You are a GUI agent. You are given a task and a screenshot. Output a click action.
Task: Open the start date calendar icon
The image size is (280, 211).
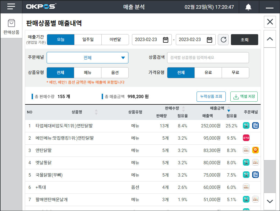coord(165,40)
